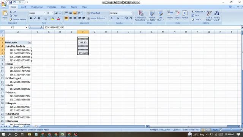
Task: Switch to the Sheet1 worksheet tab
Action: point(17,126)
